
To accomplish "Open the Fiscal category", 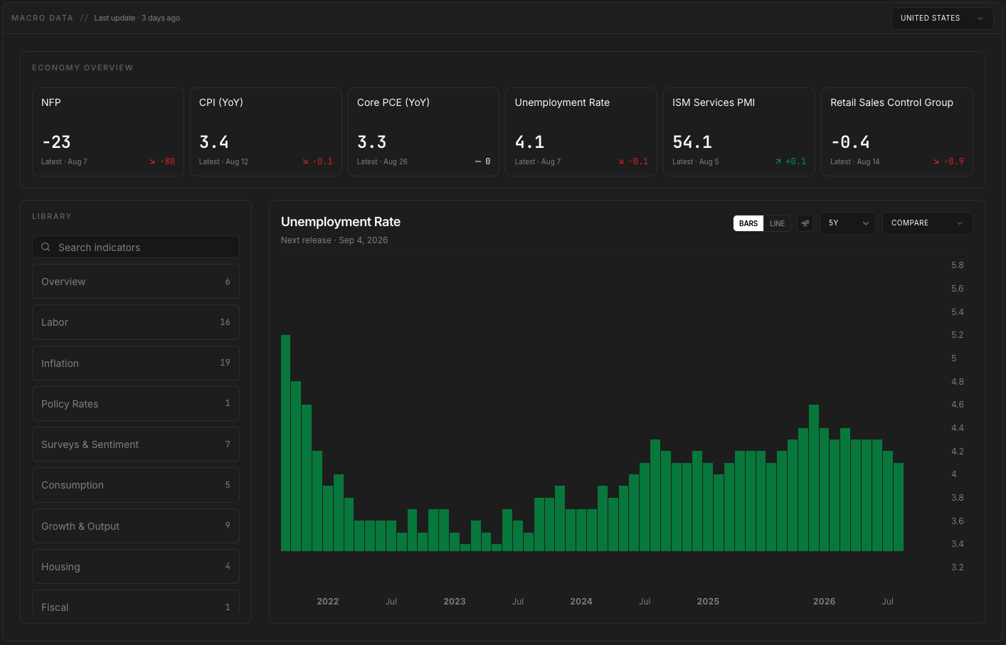I will coord(136,602).
